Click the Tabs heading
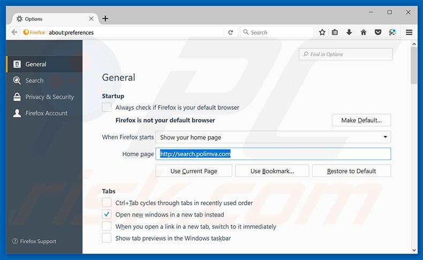This screenshot has height=260, width=423. [x=109, y=191]
